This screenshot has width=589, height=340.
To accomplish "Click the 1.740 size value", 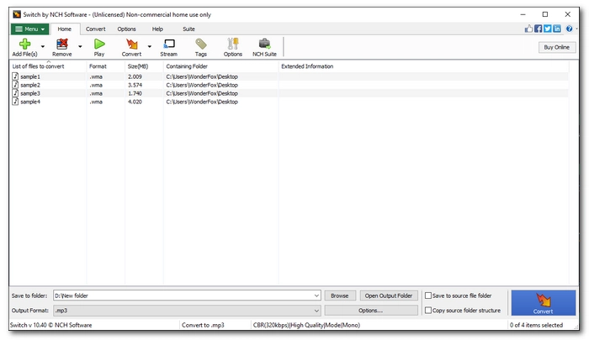I will point(135,93).
